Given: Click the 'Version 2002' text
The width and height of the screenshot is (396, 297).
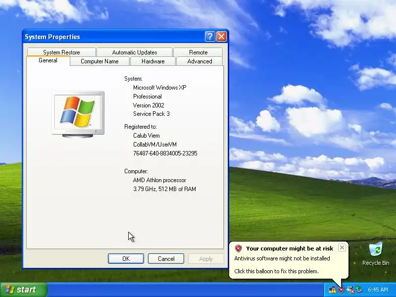Looking at the screenshot, I should point(148,105).
